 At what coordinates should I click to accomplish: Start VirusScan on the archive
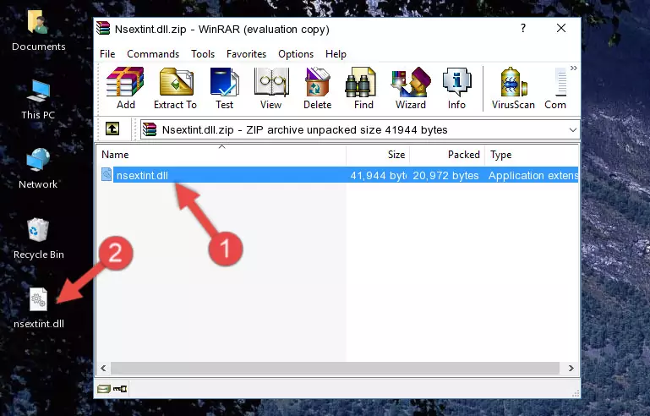click(x=513, y=88)
